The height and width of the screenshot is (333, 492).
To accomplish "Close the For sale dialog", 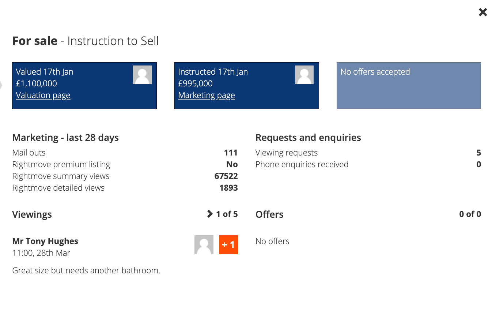I will click(483, 12).
